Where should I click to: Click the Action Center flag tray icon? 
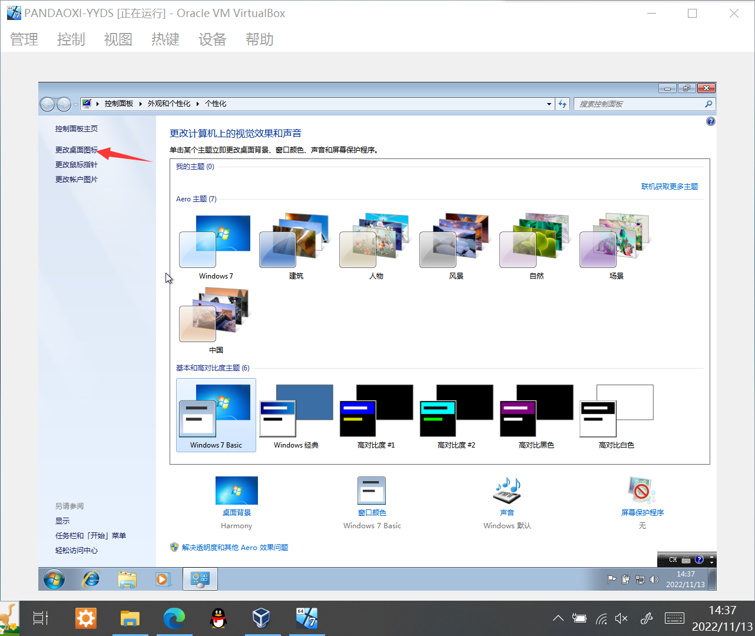pyautogui.click(x=611, y=579)
